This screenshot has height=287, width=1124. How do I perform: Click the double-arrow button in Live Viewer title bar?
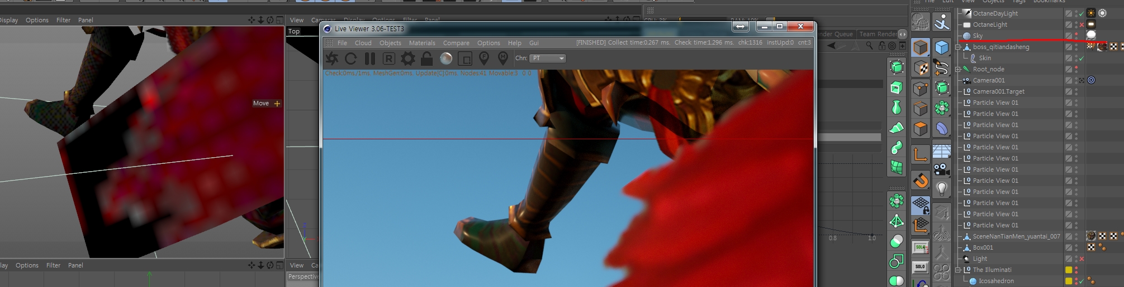click(740, 26)
